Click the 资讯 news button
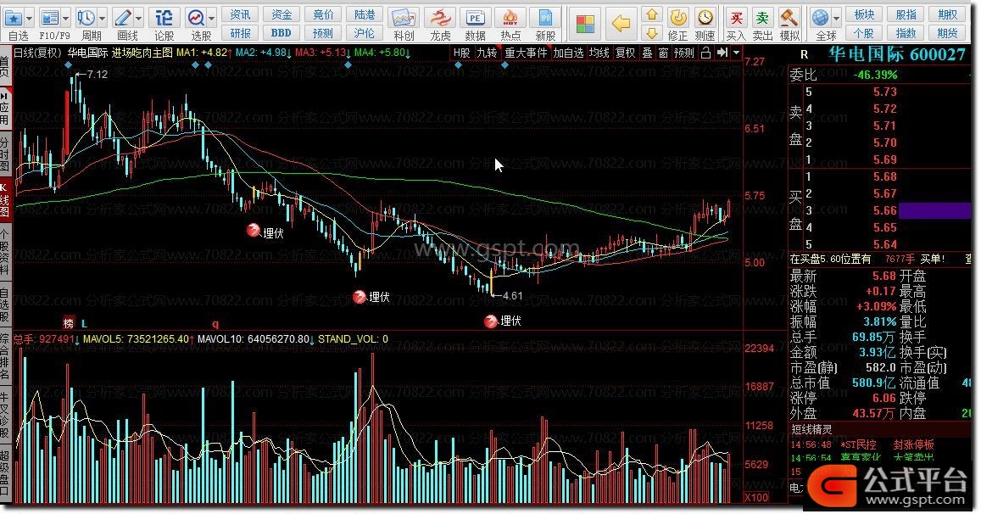Screen dimensions: 981x514 240,14
